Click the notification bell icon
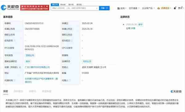185x112 pixels. coord(175,8)
